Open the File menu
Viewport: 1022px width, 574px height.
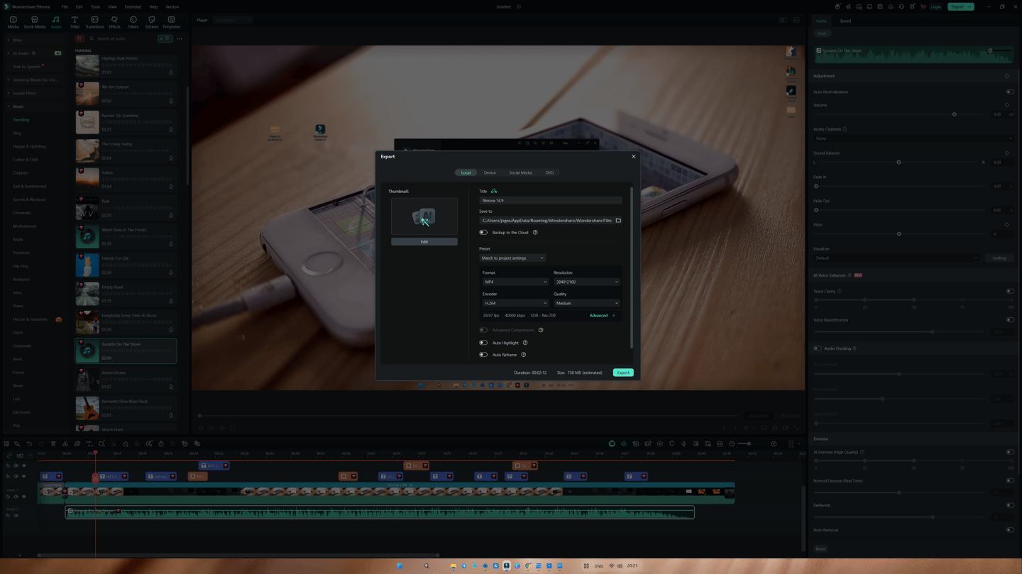pyautogui.click(x=65, y=7)
